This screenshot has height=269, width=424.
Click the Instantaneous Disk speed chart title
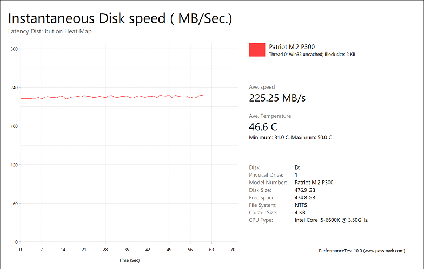coord(120,18)
